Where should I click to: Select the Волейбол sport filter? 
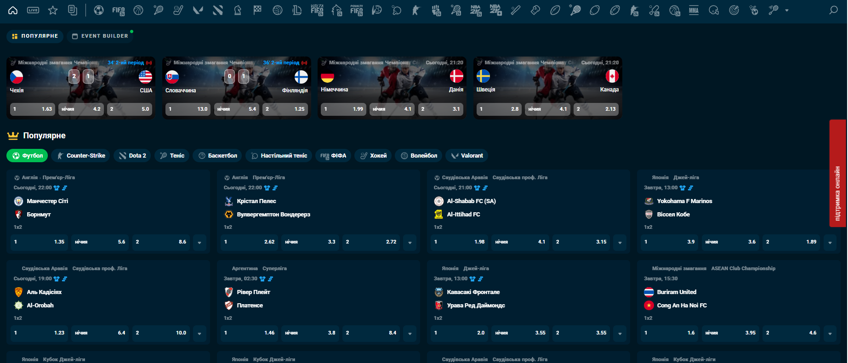(x=419, y=156)
